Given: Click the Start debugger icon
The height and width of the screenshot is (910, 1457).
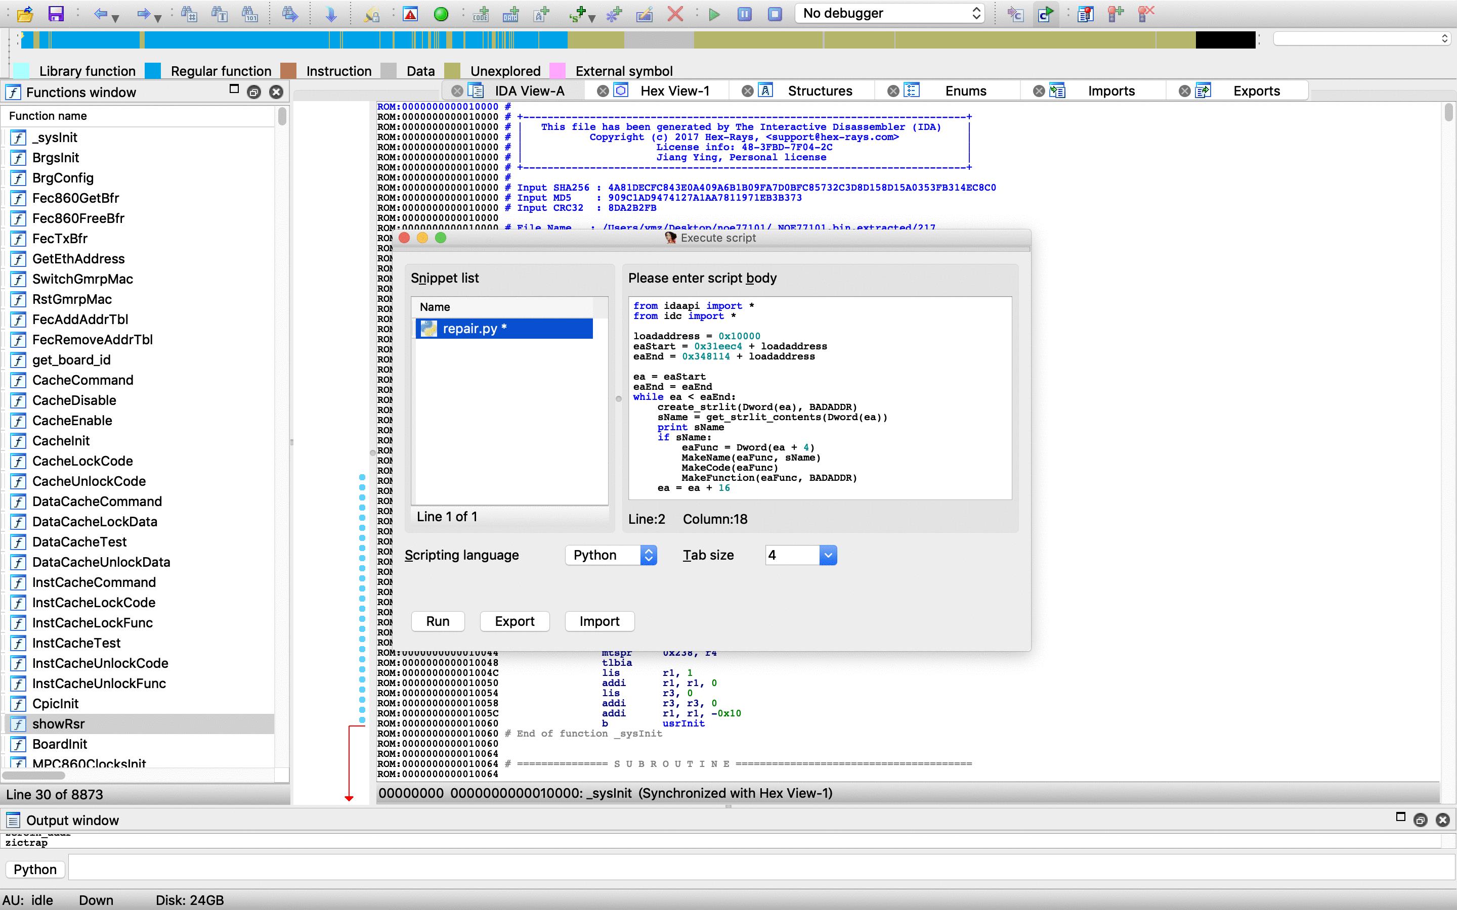Looking at the screenshot, I should click(712, 14).
